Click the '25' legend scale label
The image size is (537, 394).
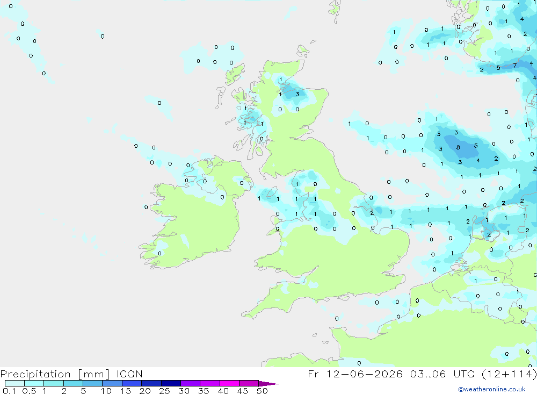[164, 391]
